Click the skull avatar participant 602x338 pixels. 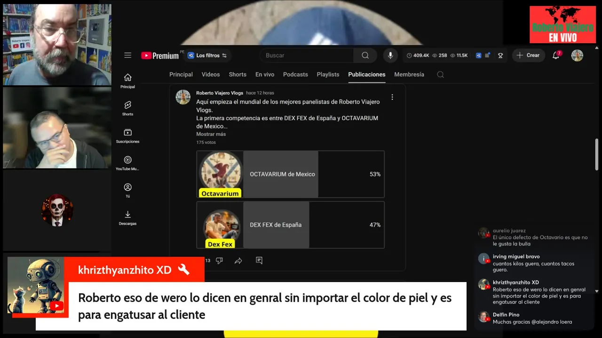point(57,210)
